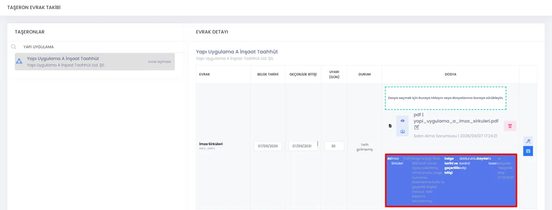Click the DOSYA column header
Image resolution: width=552 pixels, height=210 pixels.
[x=450, y=74]
